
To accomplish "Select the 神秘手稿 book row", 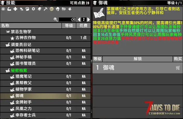I will [45, 57].
